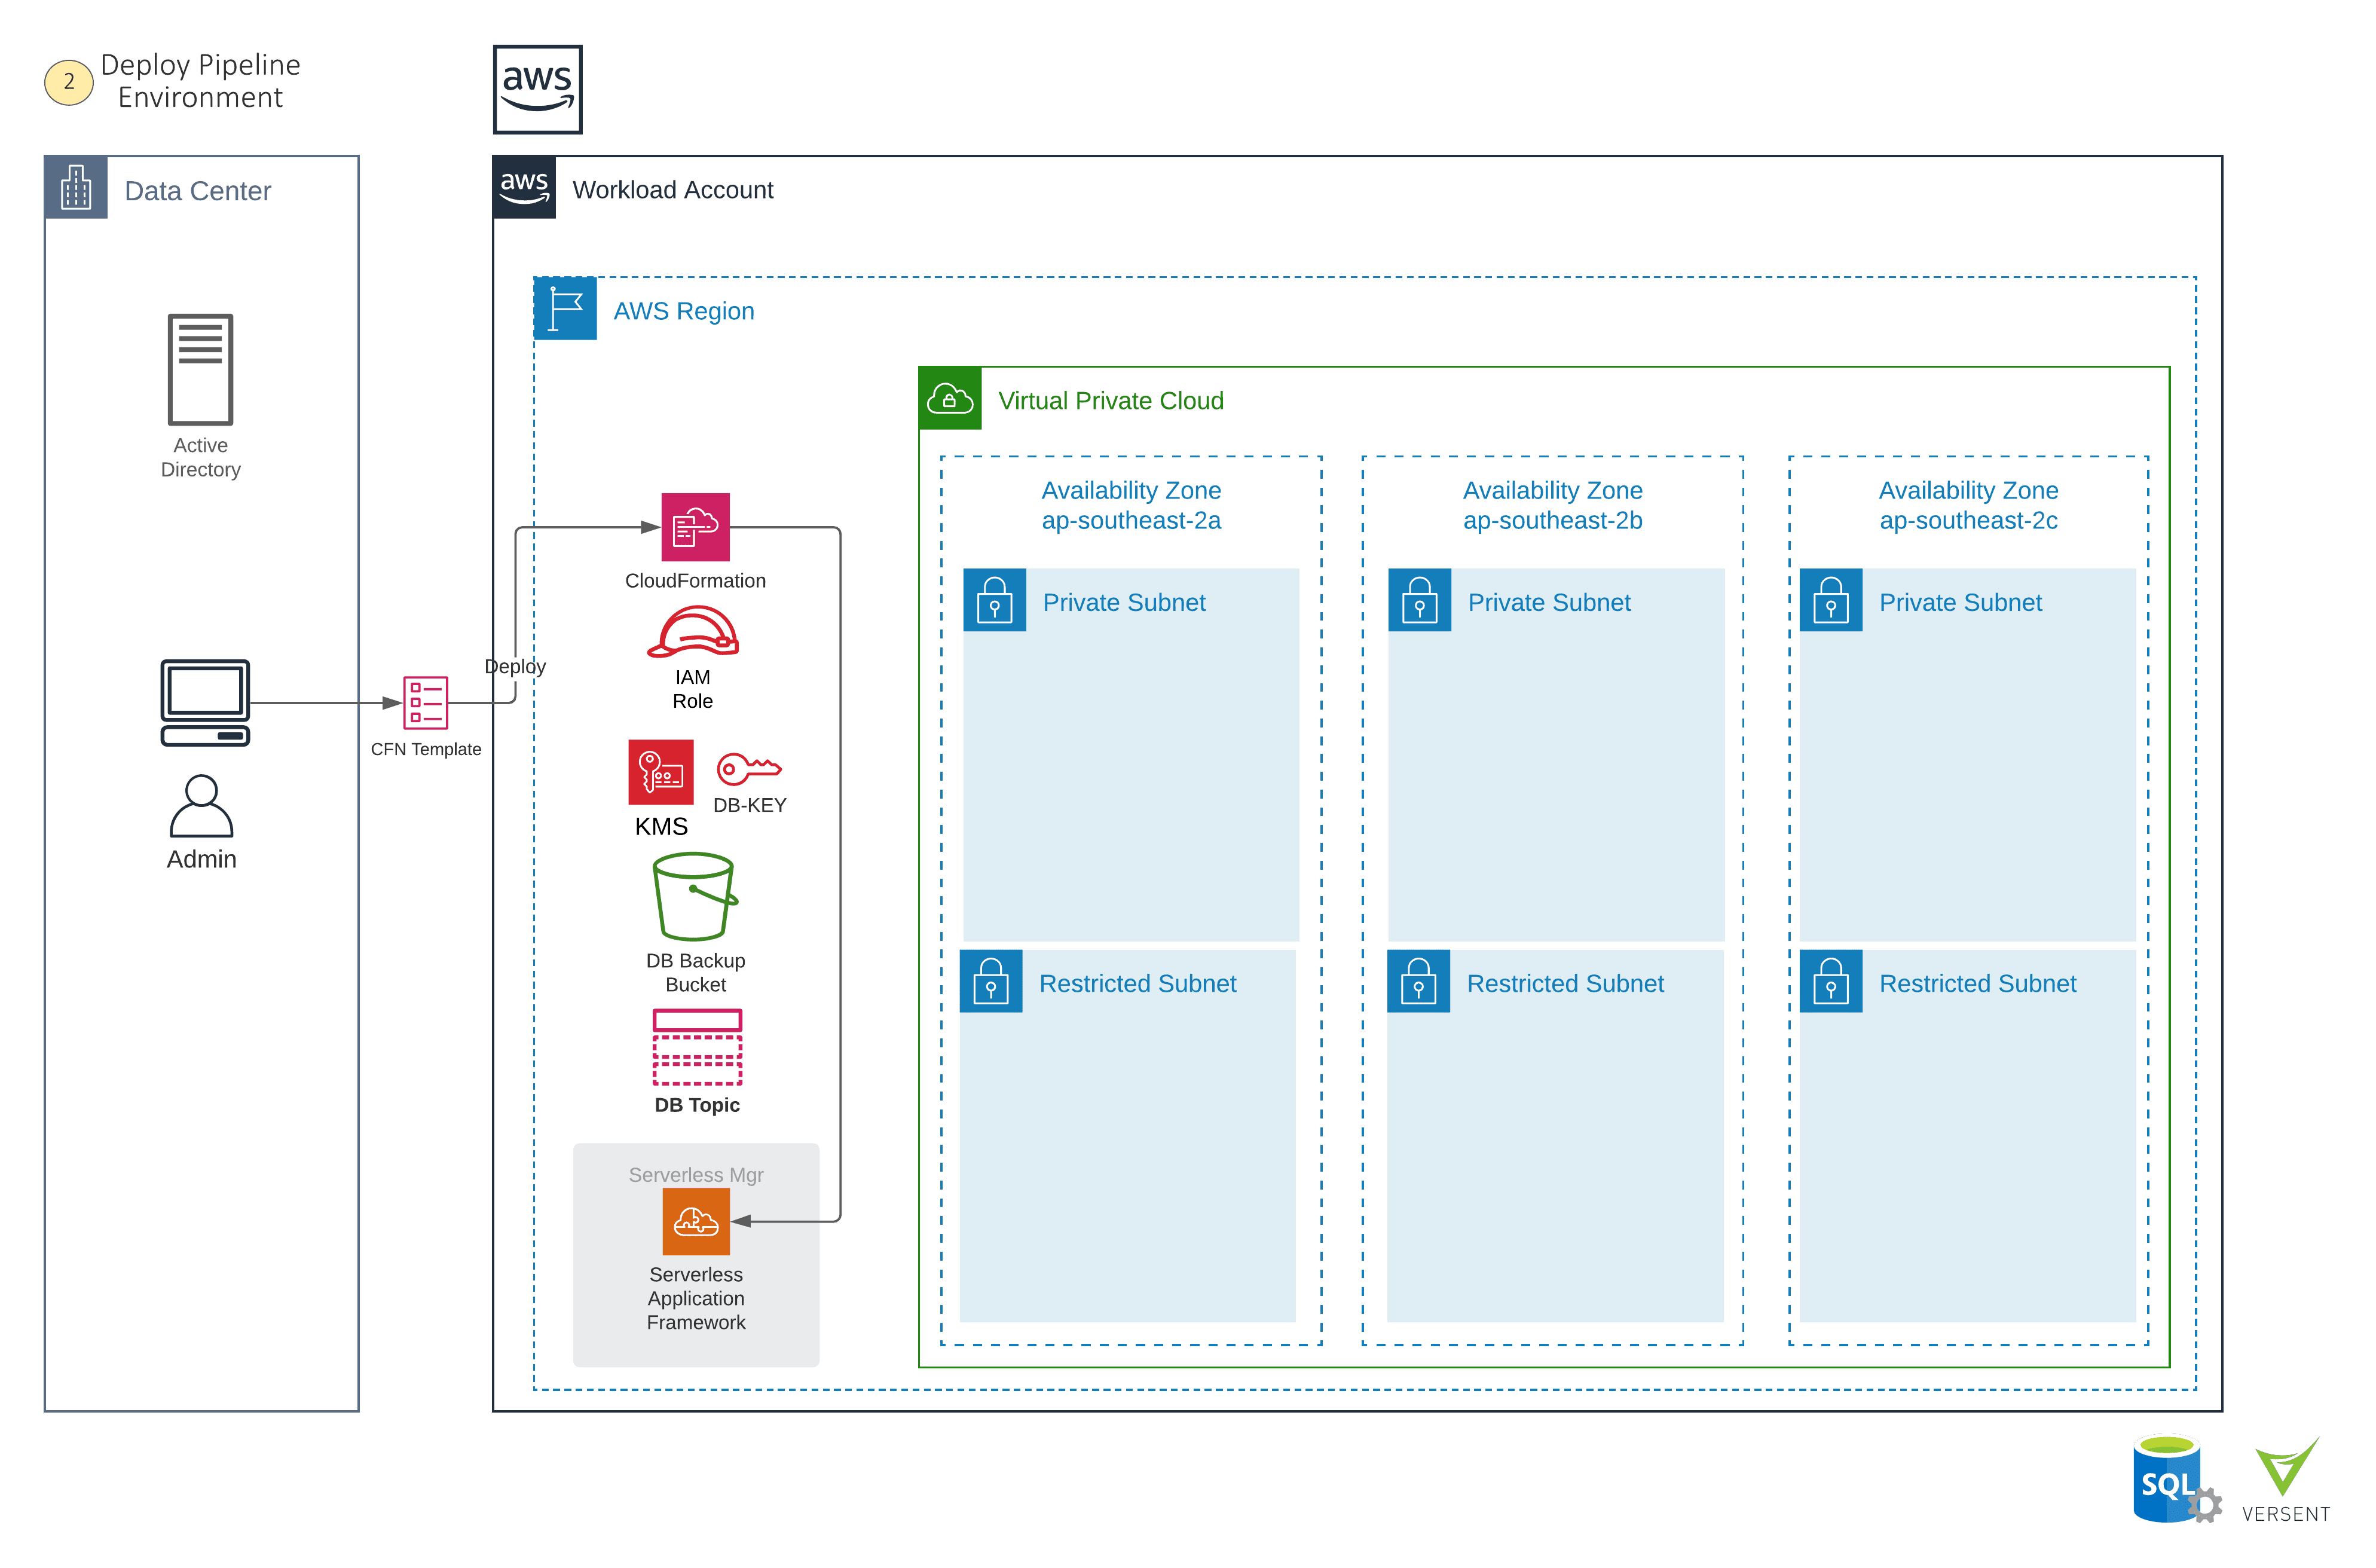
Task: Click the 'IAM Role' caption
Action: pyautogui.click(x=692, y=689)
